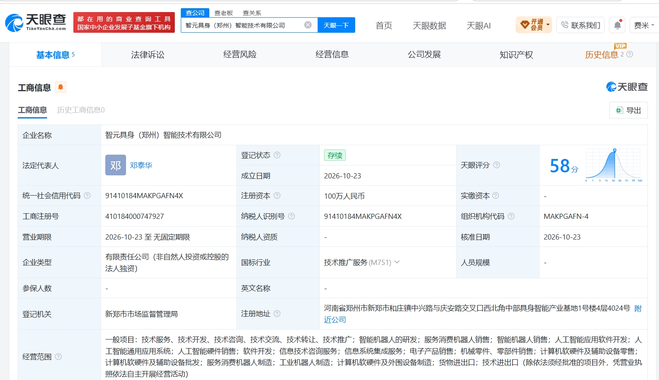
Task: Click the 工商注册号 value 410184000747927
Action: (x=135, y=216)
